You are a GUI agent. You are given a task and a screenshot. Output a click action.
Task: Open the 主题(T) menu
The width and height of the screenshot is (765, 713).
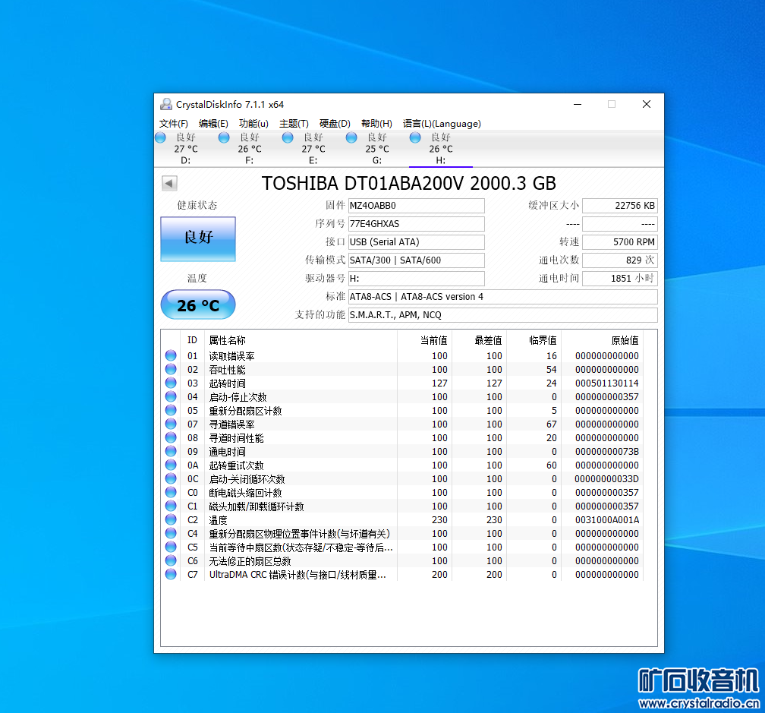294,124
